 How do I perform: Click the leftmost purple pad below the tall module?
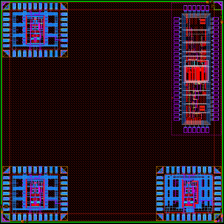186,130
